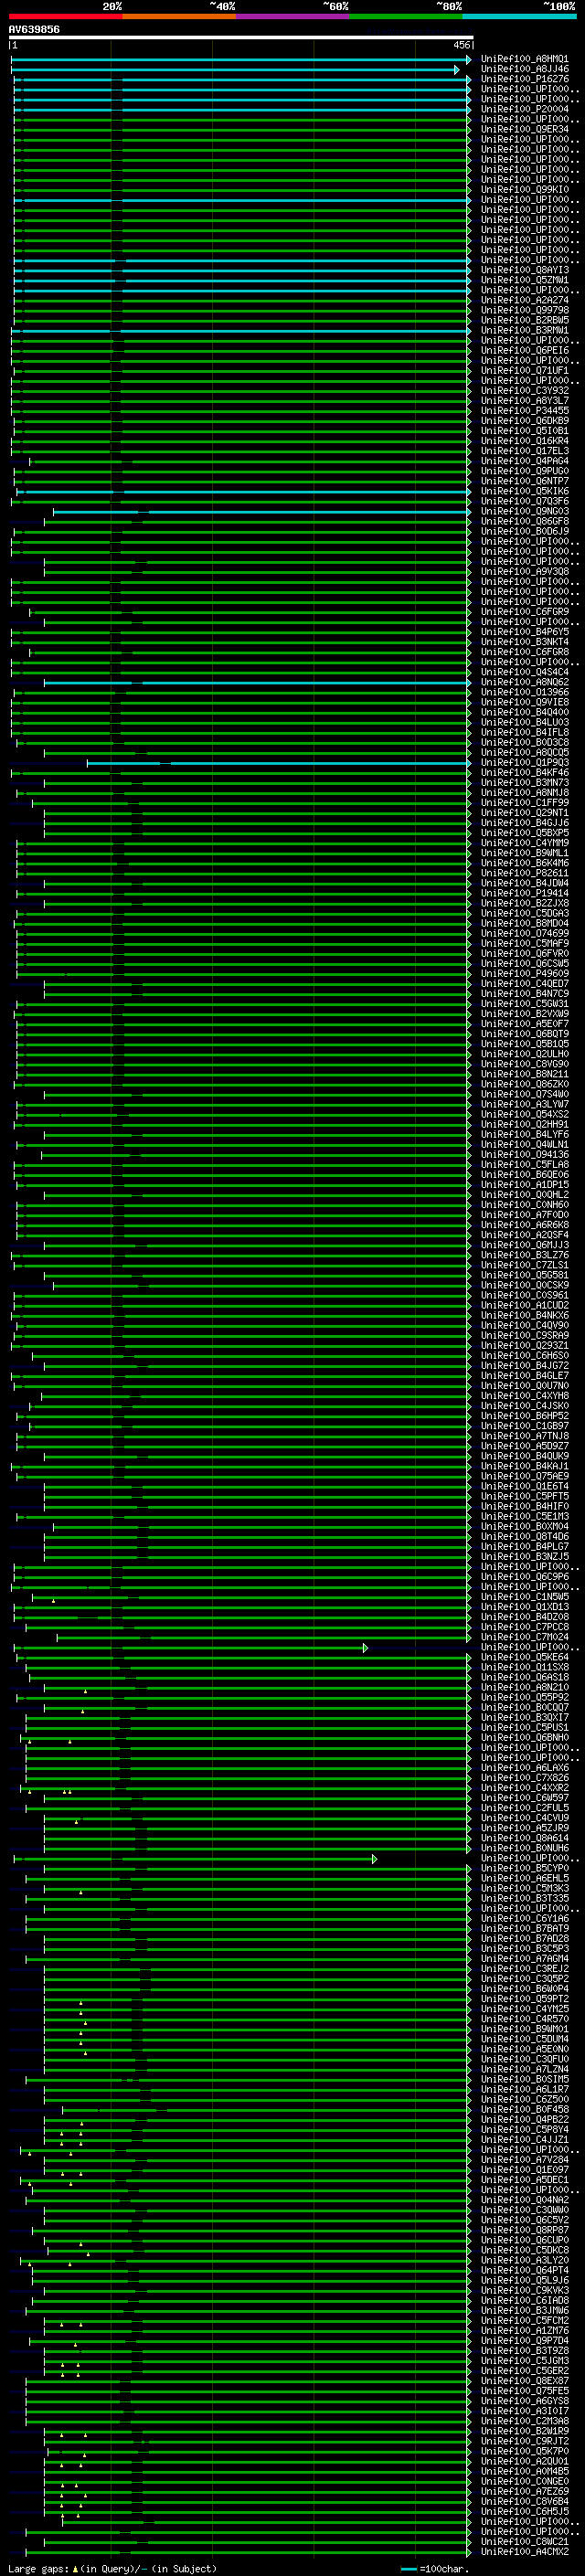Select hit label UniRef100_Q5KIK6
585x2576 pixels.
click(x=524, y=492)
